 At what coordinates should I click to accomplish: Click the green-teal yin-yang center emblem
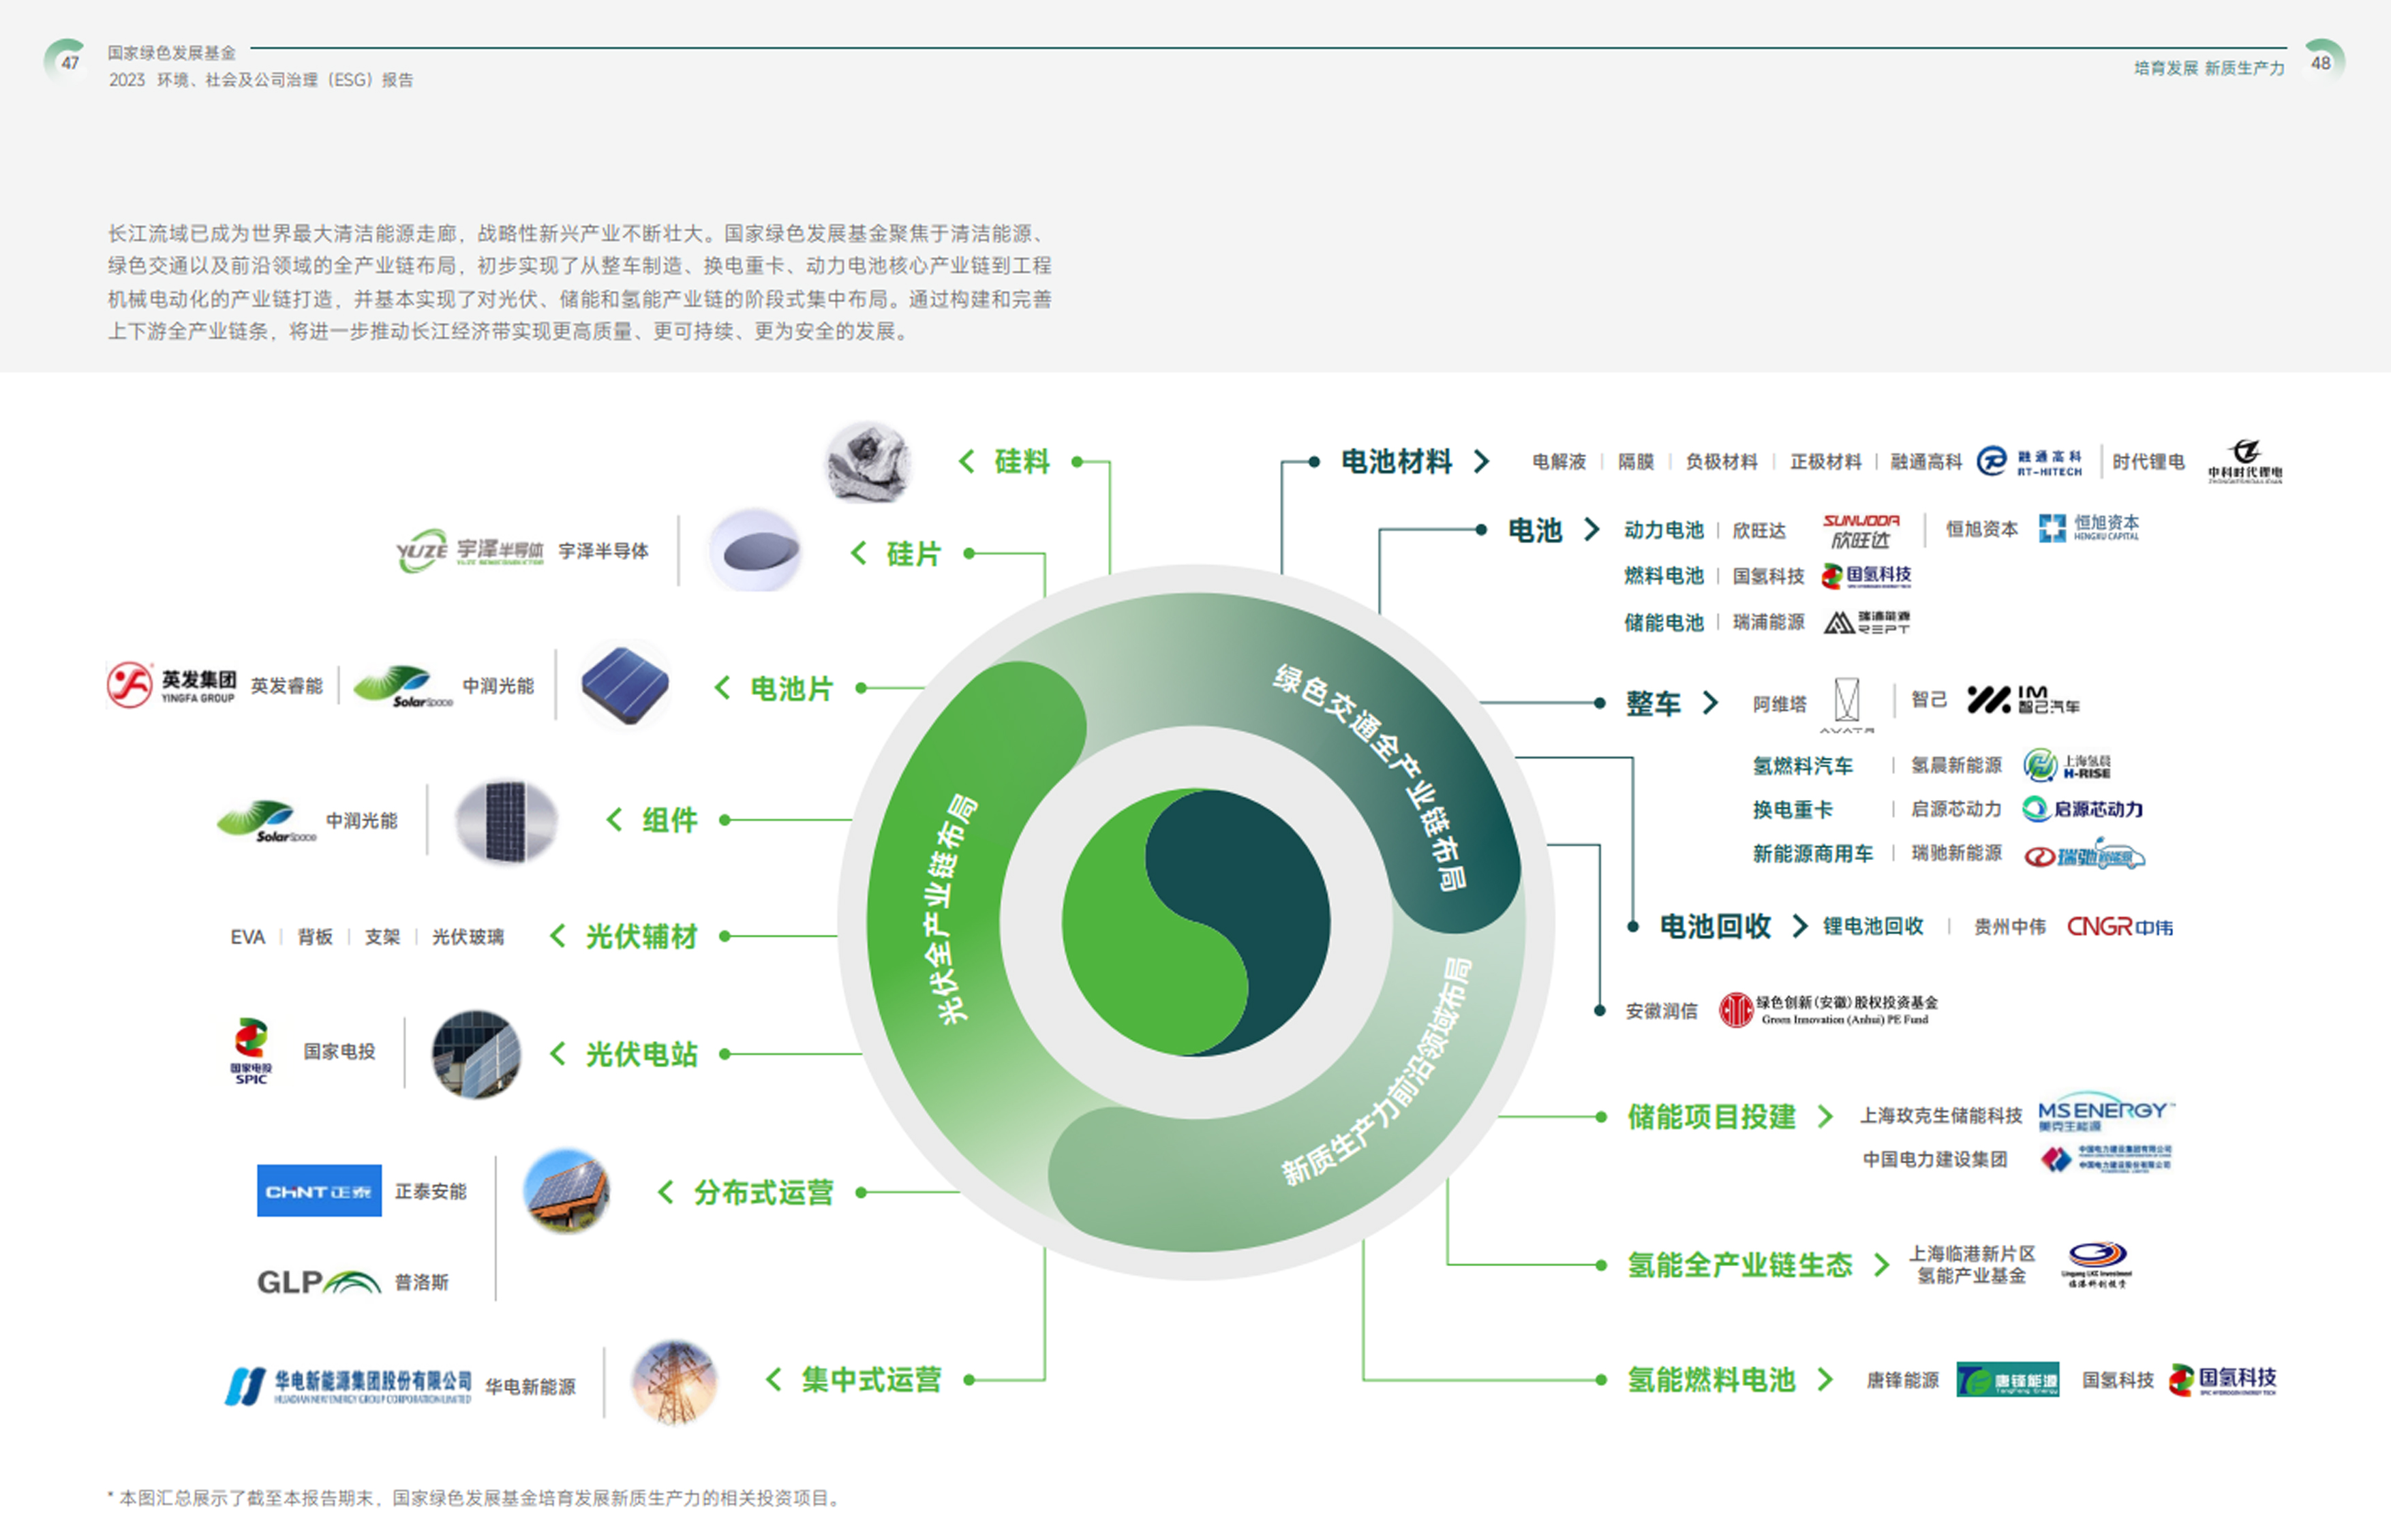tap(1196, 922)
